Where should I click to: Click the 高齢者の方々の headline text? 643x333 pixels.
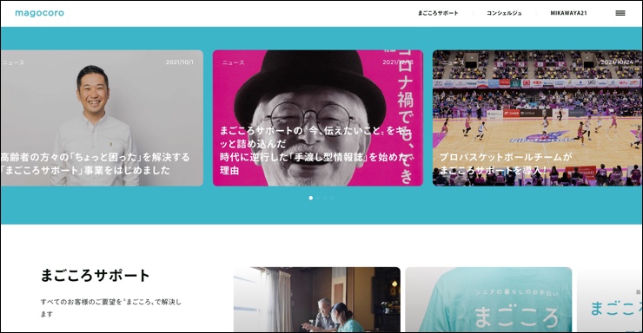pyautogui.click(x=95, y=164)
